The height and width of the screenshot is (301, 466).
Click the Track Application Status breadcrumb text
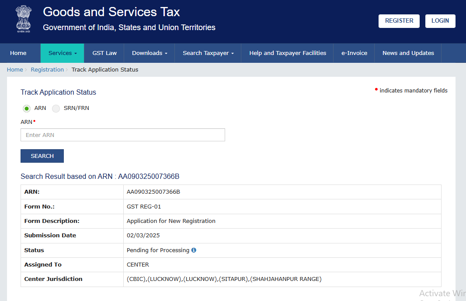click(105, 70)
